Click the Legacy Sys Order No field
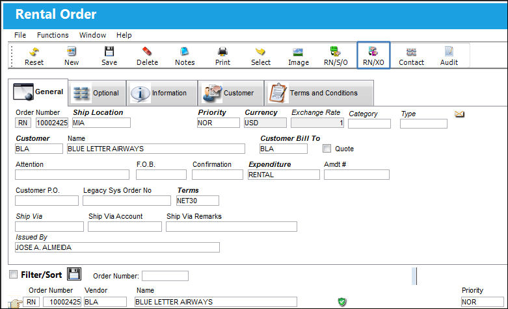 [127, 201]
